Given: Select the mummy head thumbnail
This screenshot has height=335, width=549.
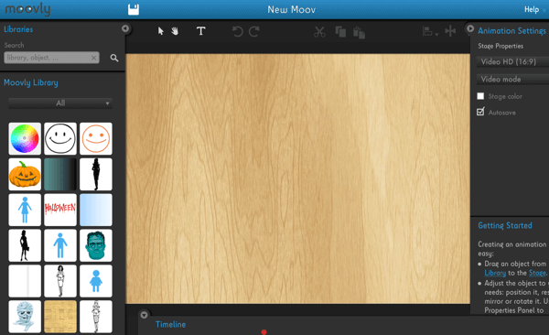Looking at the screenshot, I should pyautogui.click(x=25, y=317).
